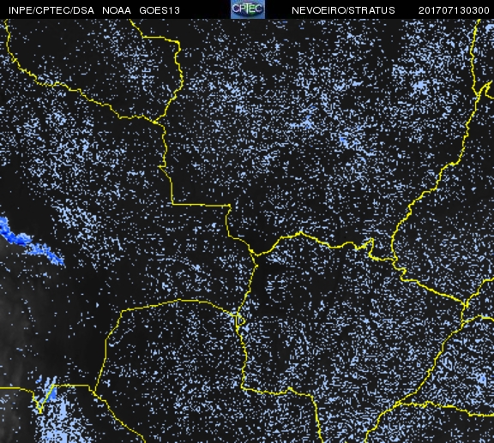Click the NOAA label in the header
Screen dimensions: 494x443
click(117, 10)
